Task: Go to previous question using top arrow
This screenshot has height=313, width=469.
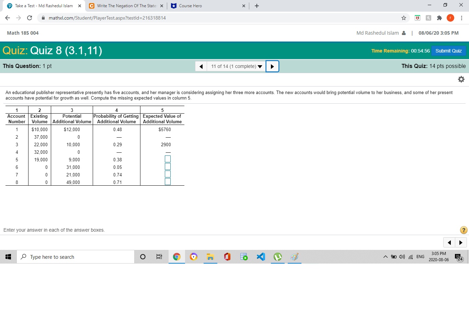Action: pyautogui.click(x=201, y=66)
